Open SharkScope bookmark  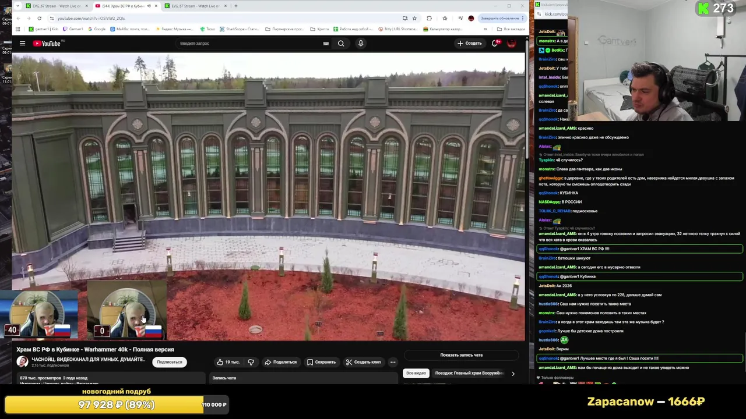(x=239, y=29)
